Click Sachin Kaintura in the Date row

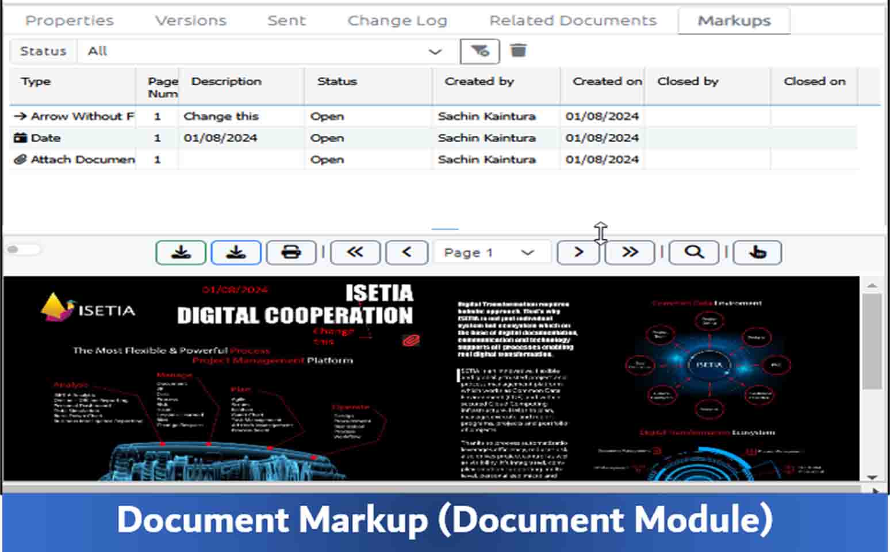point(486,138)
